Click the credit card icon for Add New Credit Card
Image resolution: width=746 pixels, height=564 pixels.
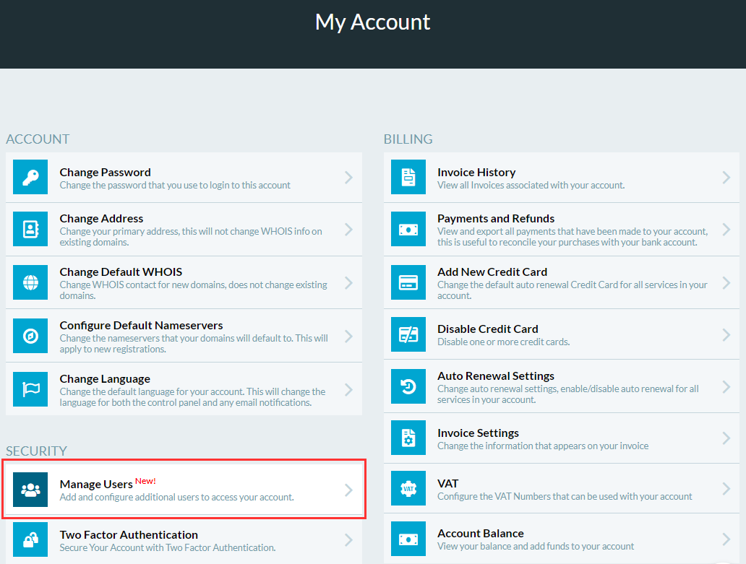click(408, 283)
